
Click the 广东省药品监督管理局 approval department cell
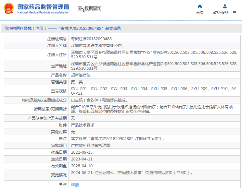(x=90, y=146)
